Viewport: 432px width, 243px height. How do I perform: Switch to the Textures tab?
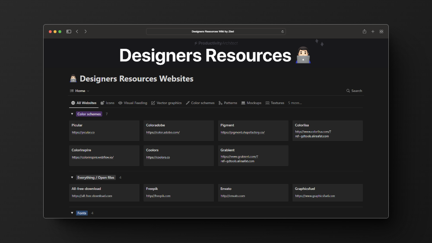[x=275, y=103]
